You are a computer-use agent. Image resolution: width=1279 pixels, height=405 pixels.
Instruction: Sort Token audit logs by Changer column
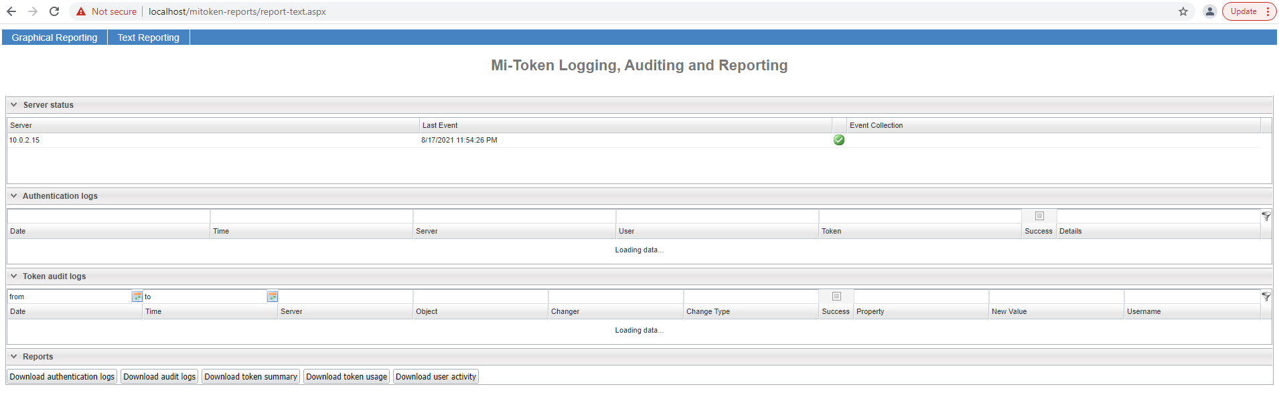(616, 311)
